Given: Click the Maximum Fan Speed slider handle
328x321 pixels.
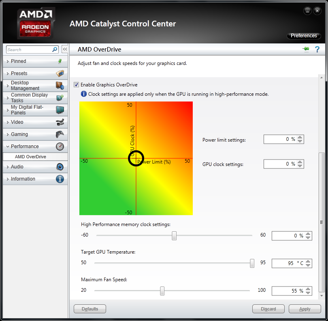Looking at the screenshot, I should [162, 291].
